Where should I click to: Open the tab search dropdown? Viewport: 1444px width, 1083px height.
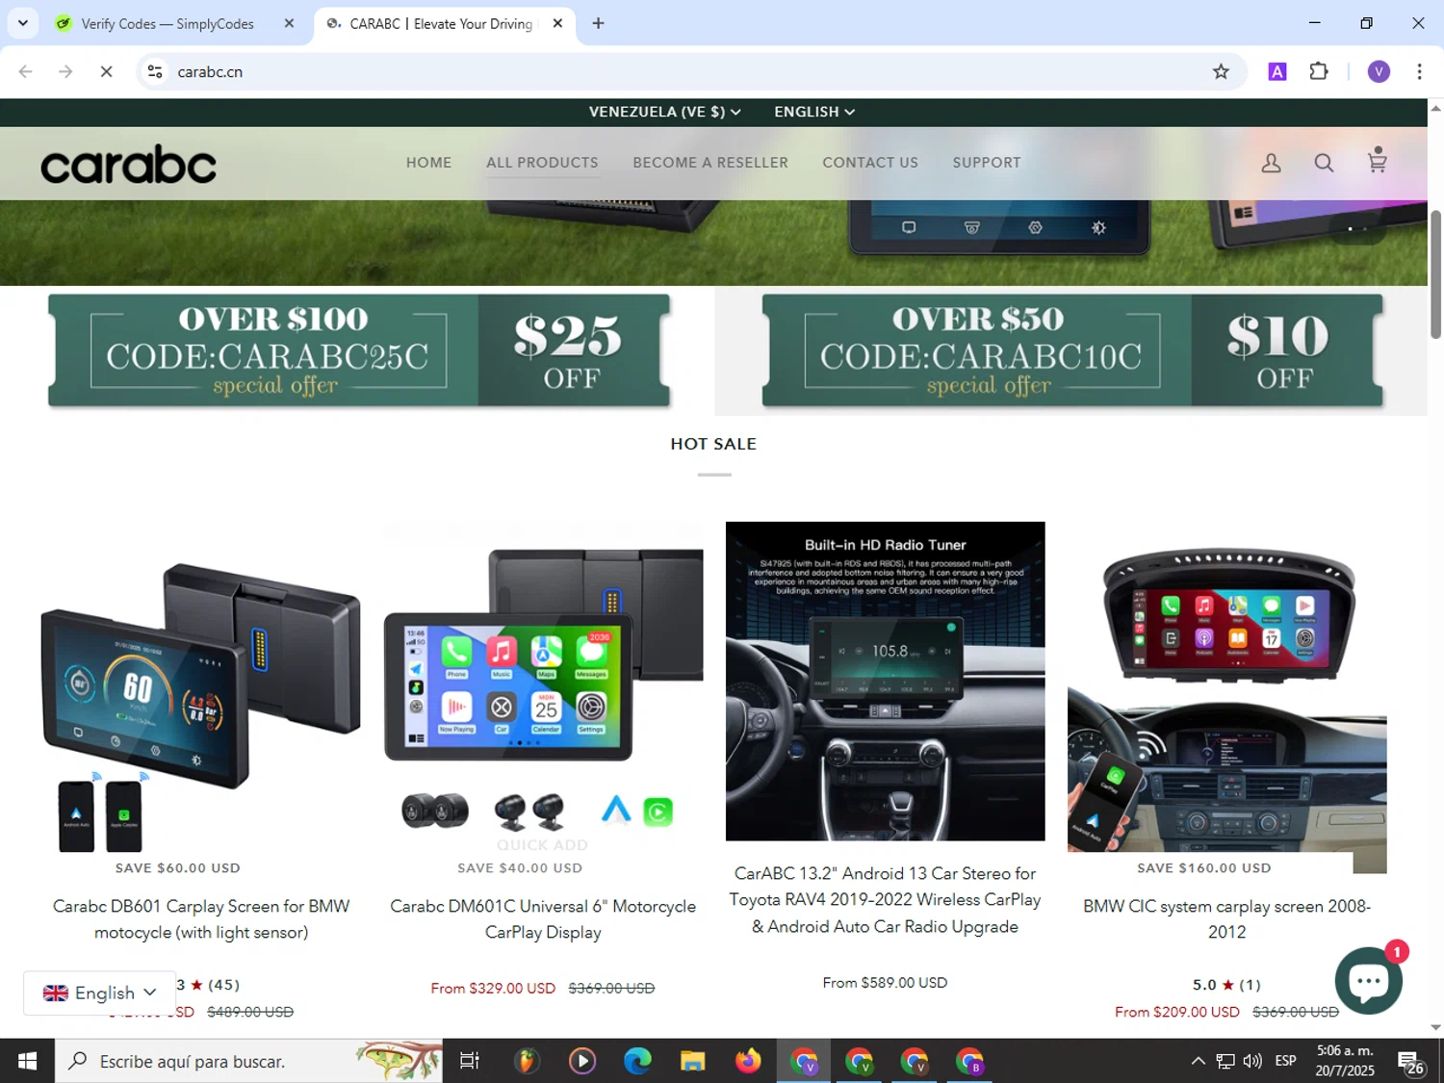pos(22,23)
